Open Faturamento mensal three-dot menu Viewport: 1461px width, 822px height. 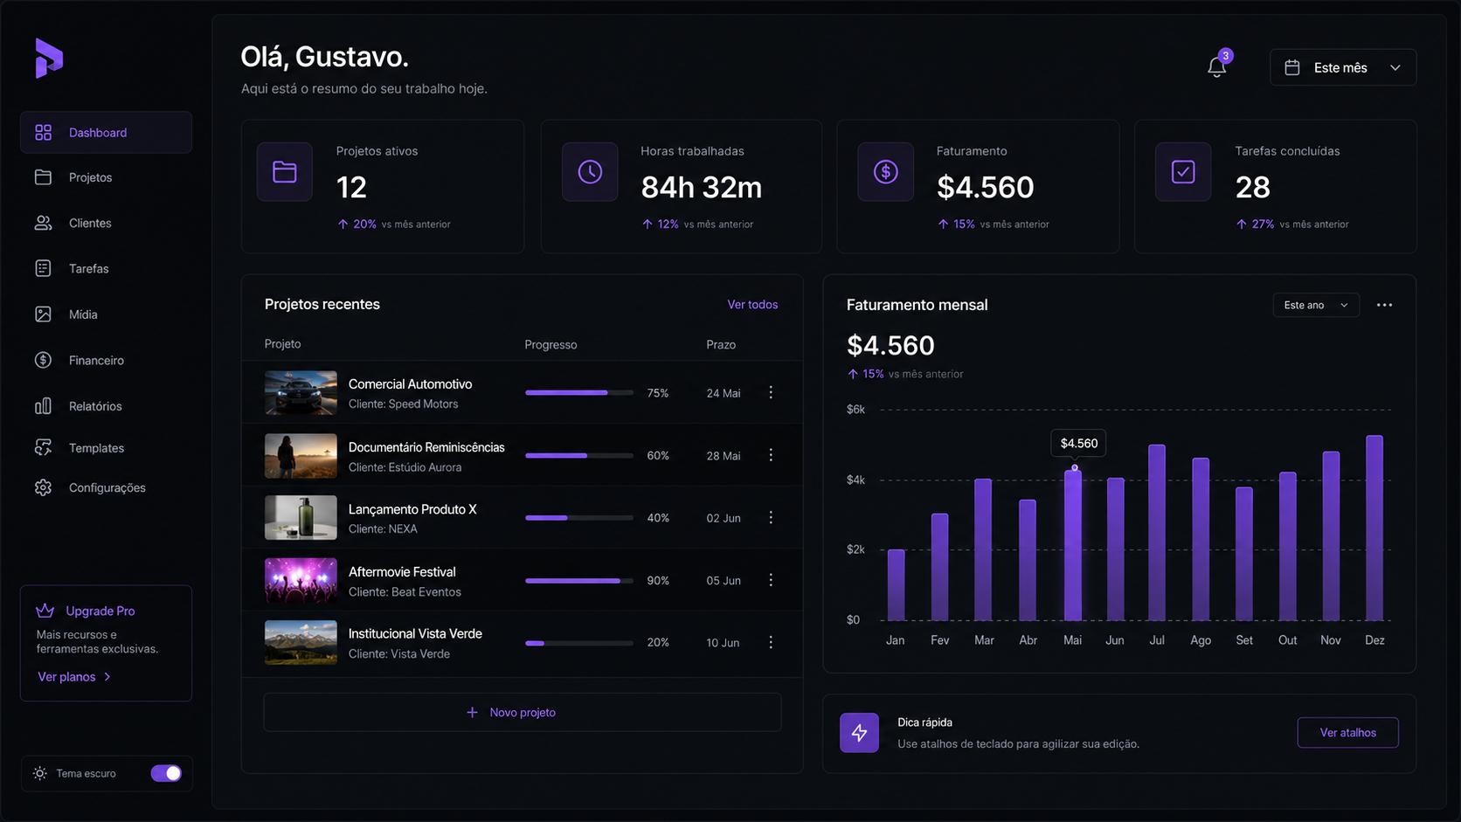tap(1384, 305)
